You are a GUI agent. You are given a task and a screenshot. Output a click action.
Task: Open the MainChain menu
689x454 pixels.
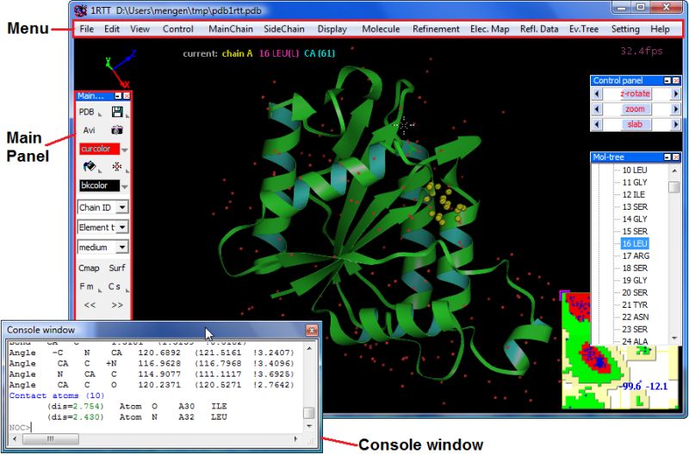[230, 29]
